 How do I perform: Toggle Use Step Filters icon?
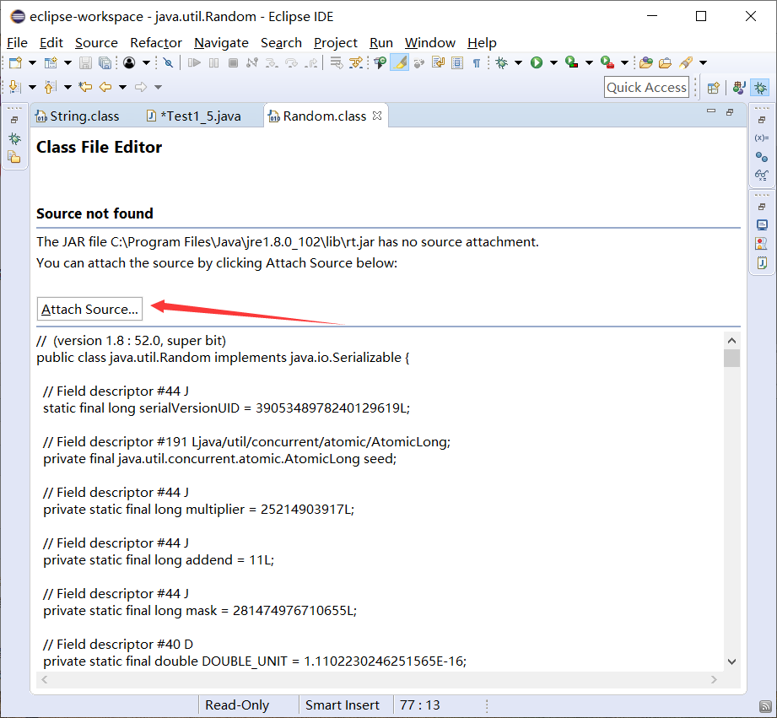[356, 62]
